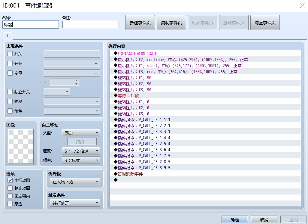This screenshot has height=224, width=308.
Task: Toggle the 穿透 checkbox
Action: pos(10,204)
